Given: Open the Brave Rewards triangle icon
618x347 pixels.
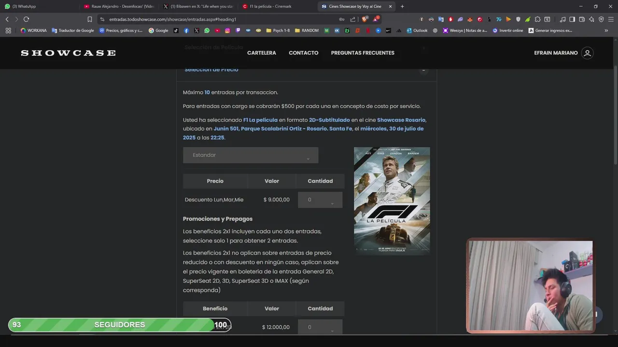Looking at the screenshot, I should click(376, 19).
